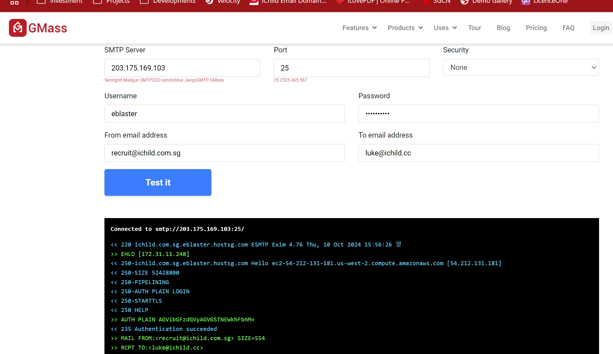This screenshot has height=354, width=613.
Task: Choose the 587 port suggestion
Action: point(303,80)
